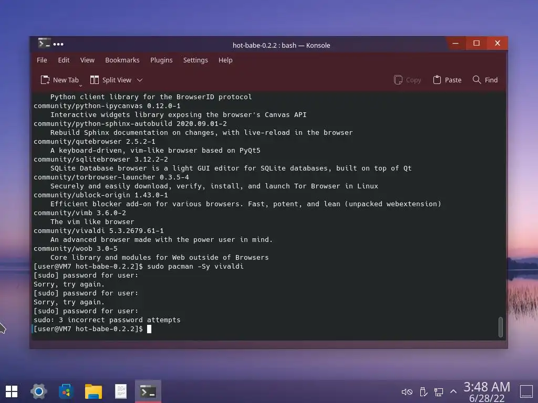Click the three-dots button in title bar
This screenshot has width=538, height=403.
[58, 44]
